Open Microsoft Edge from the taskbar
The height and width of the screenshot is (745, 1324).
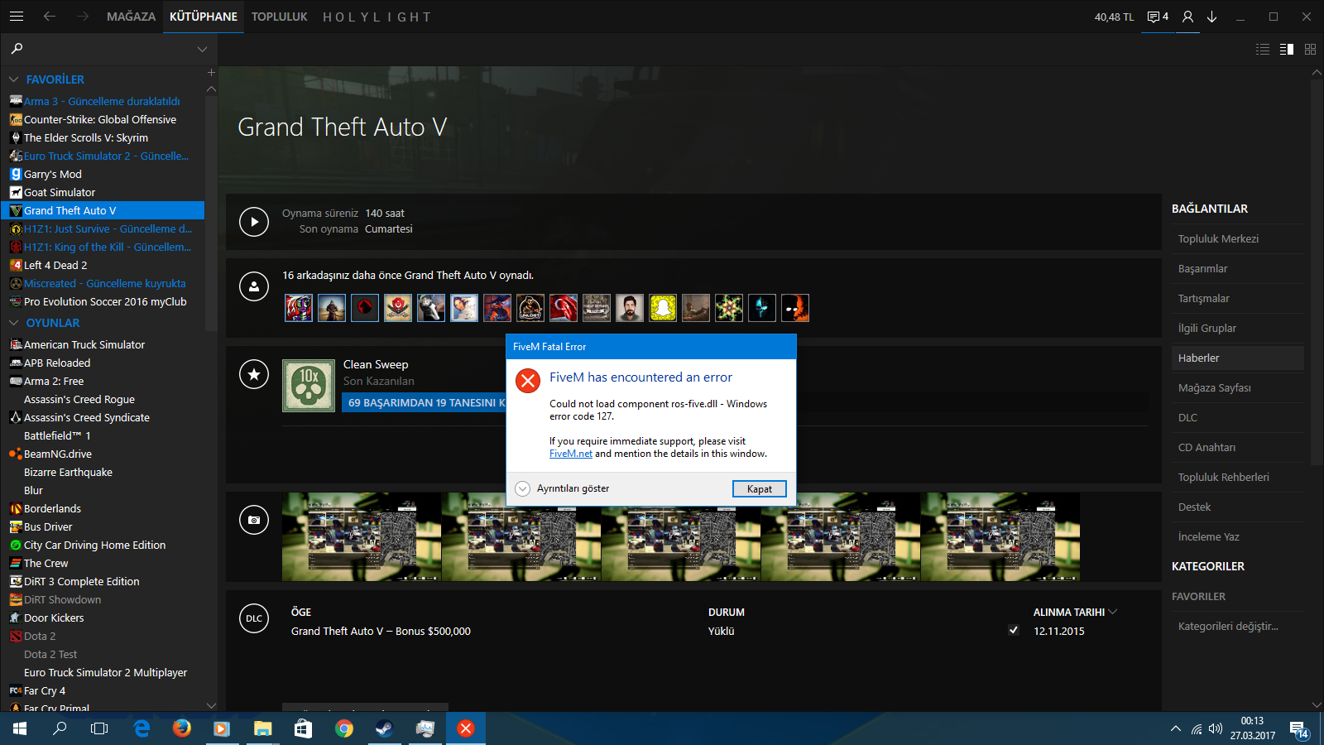click(142, 728)
